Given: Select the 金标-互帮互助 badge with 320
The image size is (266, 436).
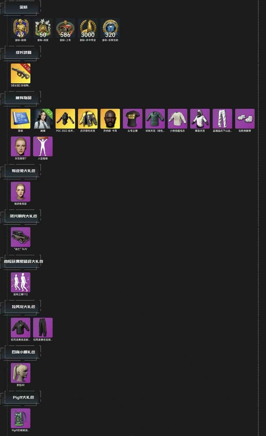Looking at the screenshot, I should (110, 28).
